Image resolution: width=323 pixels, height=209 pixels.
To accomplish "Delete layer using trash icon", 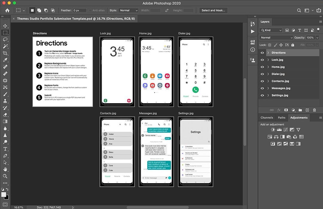I will pyautogui.click(x=314, y=110).
